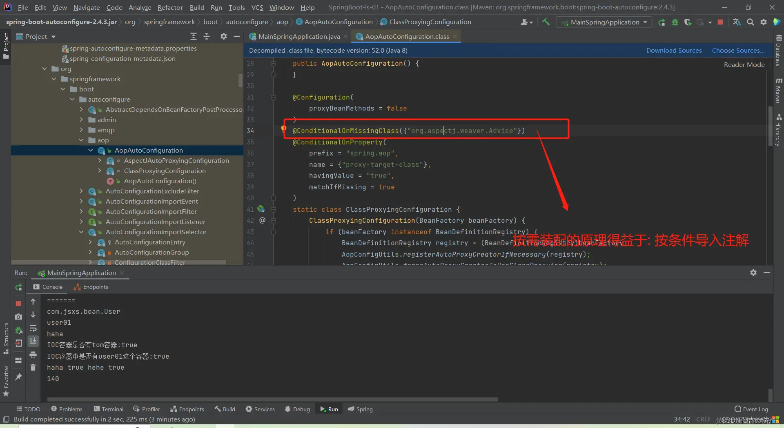This screenshot has width=784, height=428.
Task: Collapse the springframework folder node
Action: 54,79
